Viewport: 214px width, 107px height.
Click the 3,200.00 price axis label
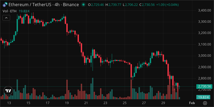pyautogui.click(x=204, y=33)
